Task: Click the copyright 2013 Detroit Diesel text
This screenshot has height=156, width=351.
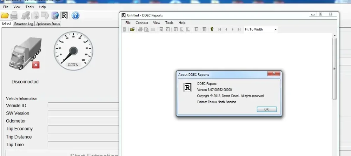Action: coord(231,96)
